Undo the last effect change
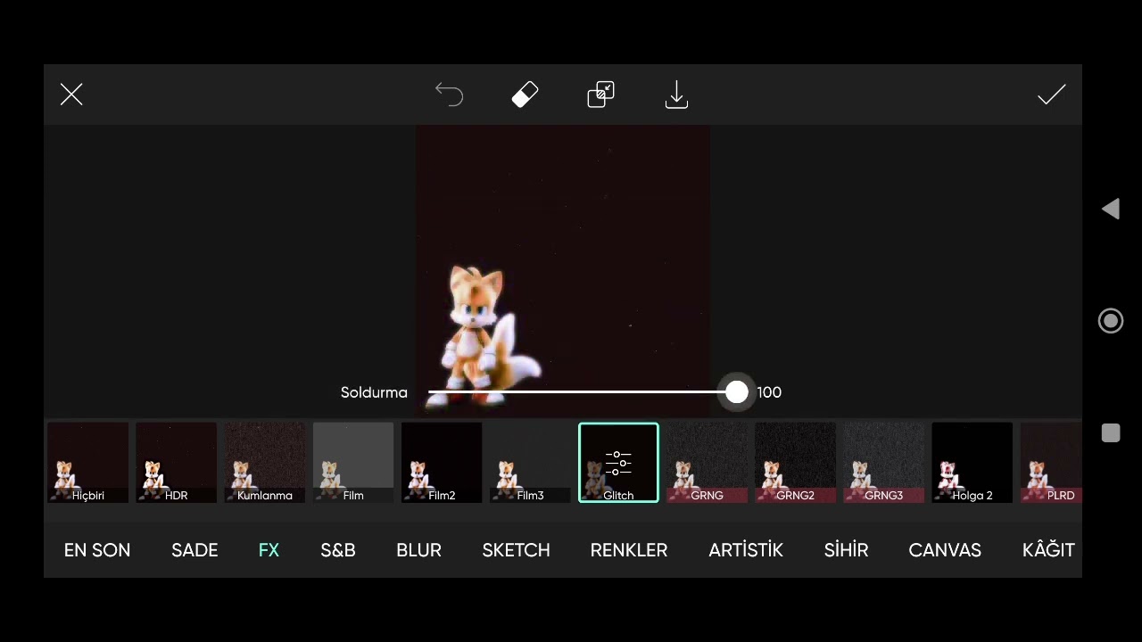The width and height of the screenshot is (1142, 642). [449, 95]
